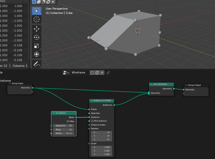Collapse the UV Sphere node
Image resolution: width=215 pixels, height=159 pixels.
click(x=54, y=113)
